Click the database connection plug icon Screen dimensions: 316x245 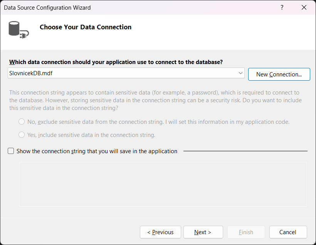[x=18, y=30]
